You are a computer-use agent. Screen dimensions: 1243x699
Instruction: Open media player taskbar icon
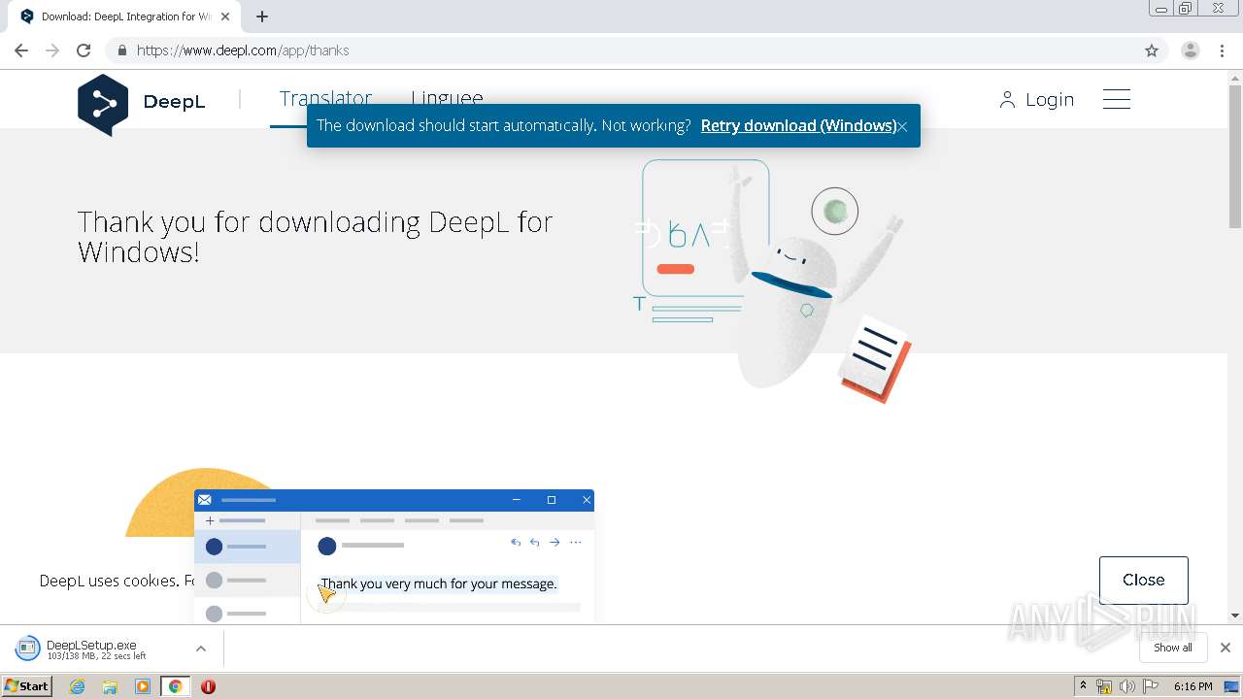point(143,686)
